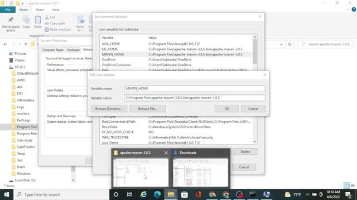Select the OneDrive variable row
Viewport: 357px width, 200px height.
pyautogui.click(x=176, y=59)
